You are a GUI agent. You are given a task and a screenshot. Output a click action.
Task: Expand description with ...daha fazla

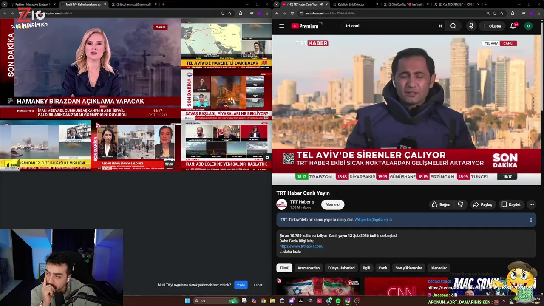coord(291,252)
